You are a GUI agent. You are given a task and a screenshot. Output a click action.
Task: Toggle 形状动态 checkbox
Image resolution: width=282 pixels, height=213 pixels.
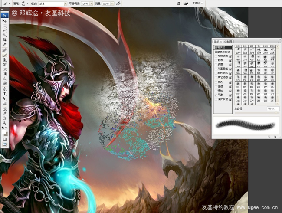pos(216,56)
